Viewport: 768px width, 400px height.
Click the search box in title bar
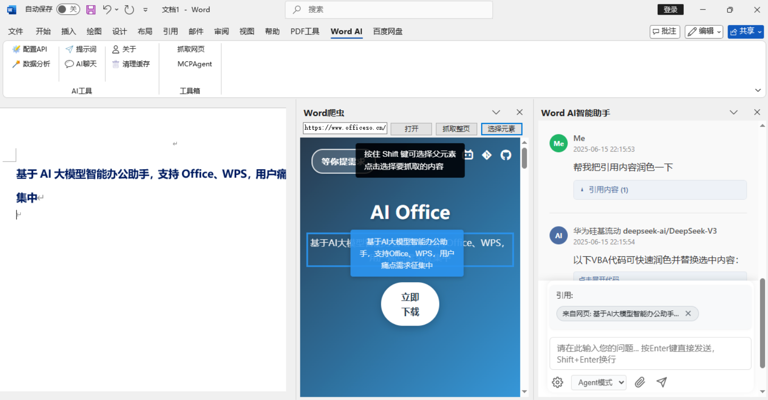click(x=389, y=9)
